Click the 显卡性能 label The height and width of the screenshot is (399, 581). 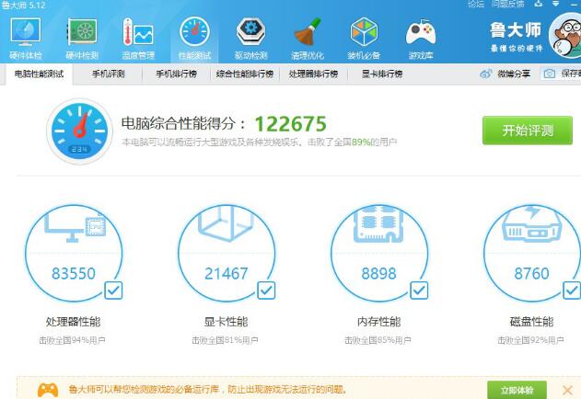tap(226, 322)
